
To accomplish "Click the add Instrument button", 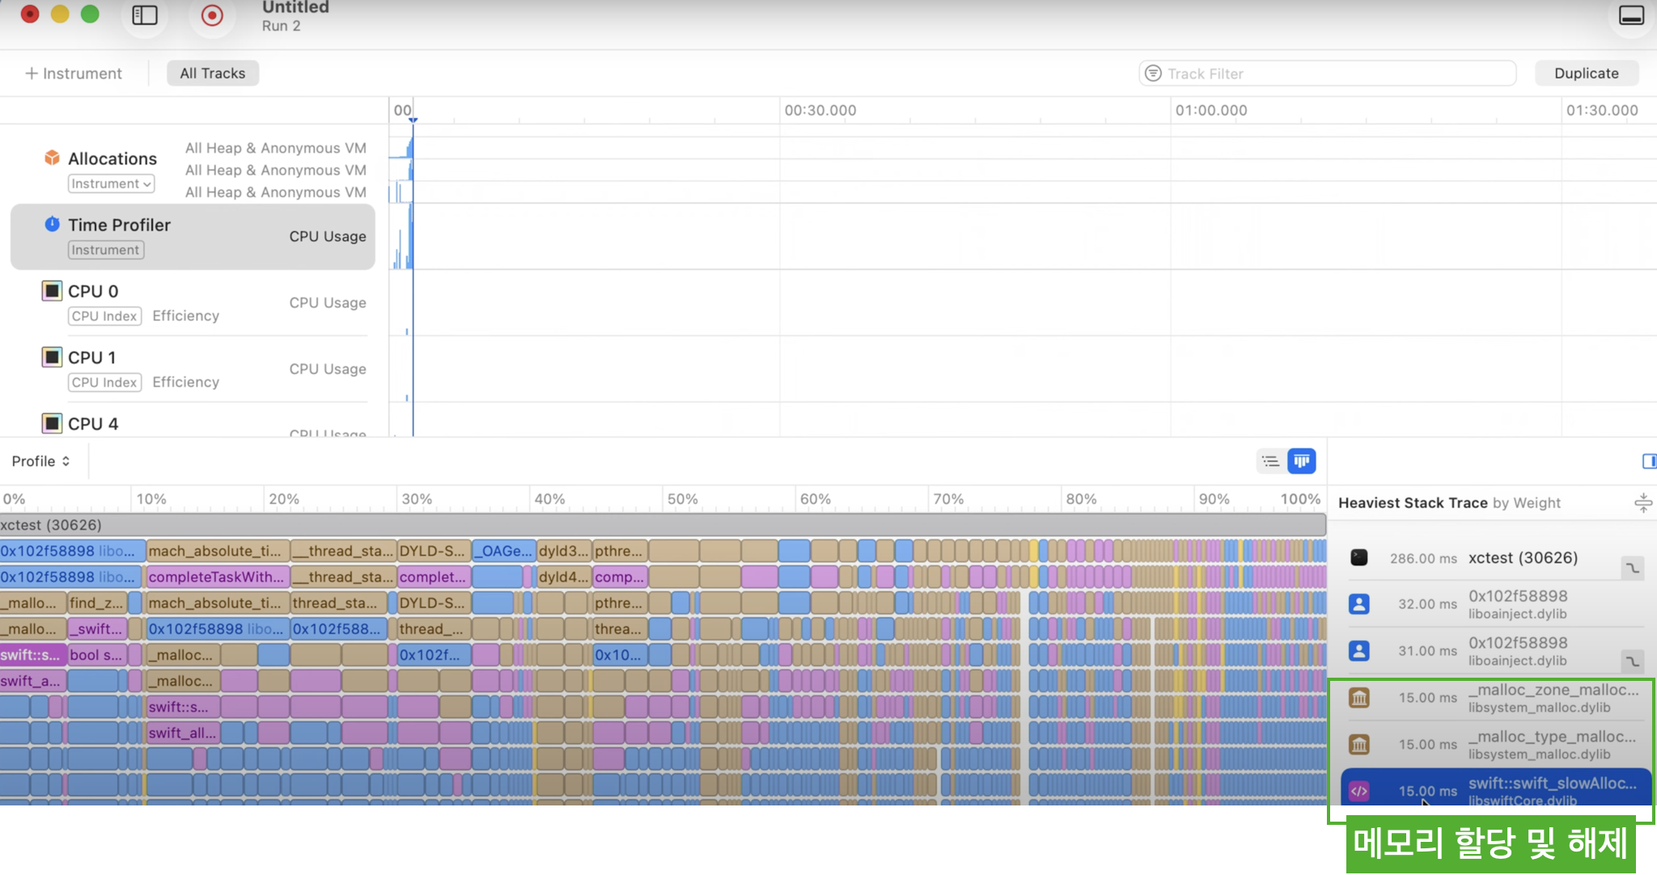I will click(x=74, y=73).
